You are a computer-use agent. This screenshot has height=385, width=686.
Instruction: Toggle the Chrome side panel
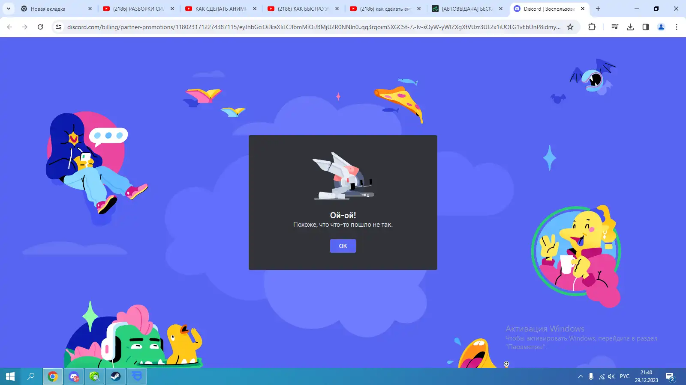646,27
